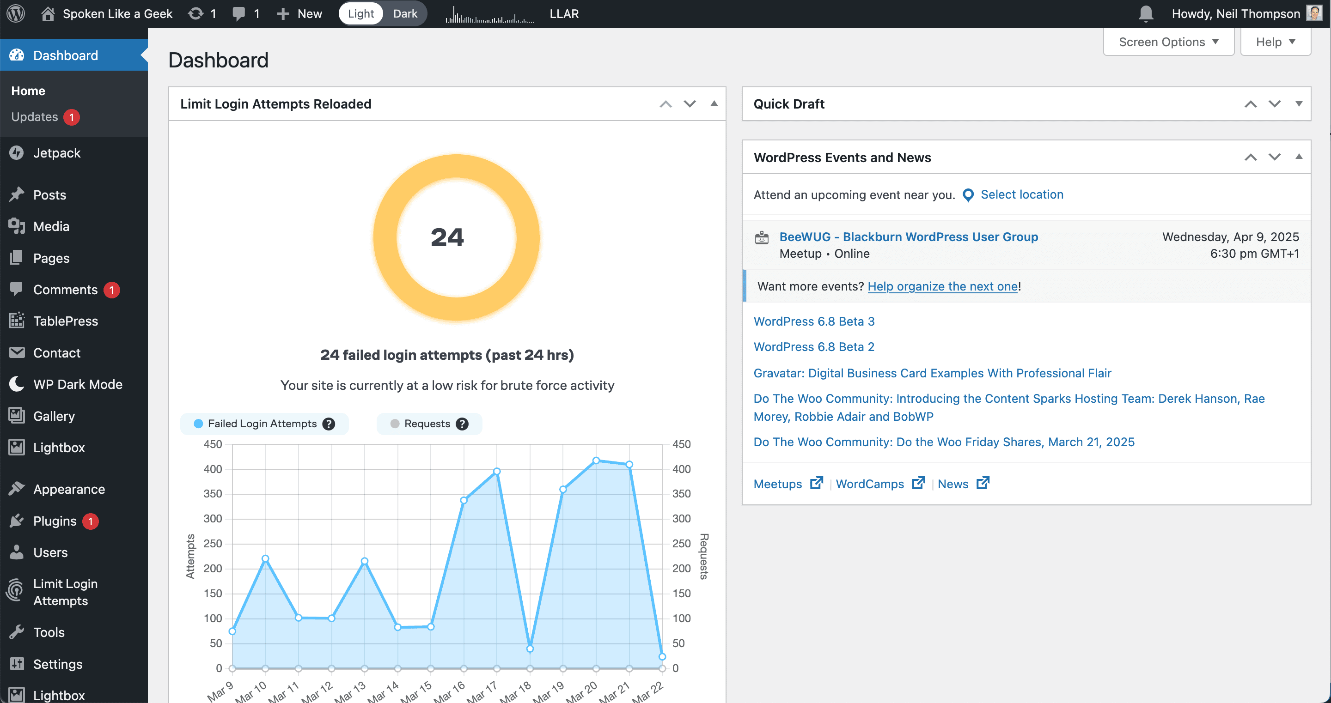Click help icon beside Failed Login Attempts
1331x703 pixels.
tap(329, 424)
